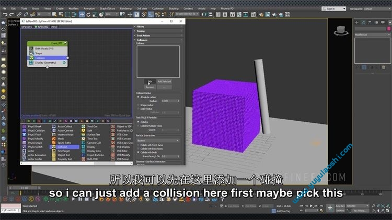Click the Pick collider button
The width and height of the screenshot is (392, 220).
coord(149,82)
